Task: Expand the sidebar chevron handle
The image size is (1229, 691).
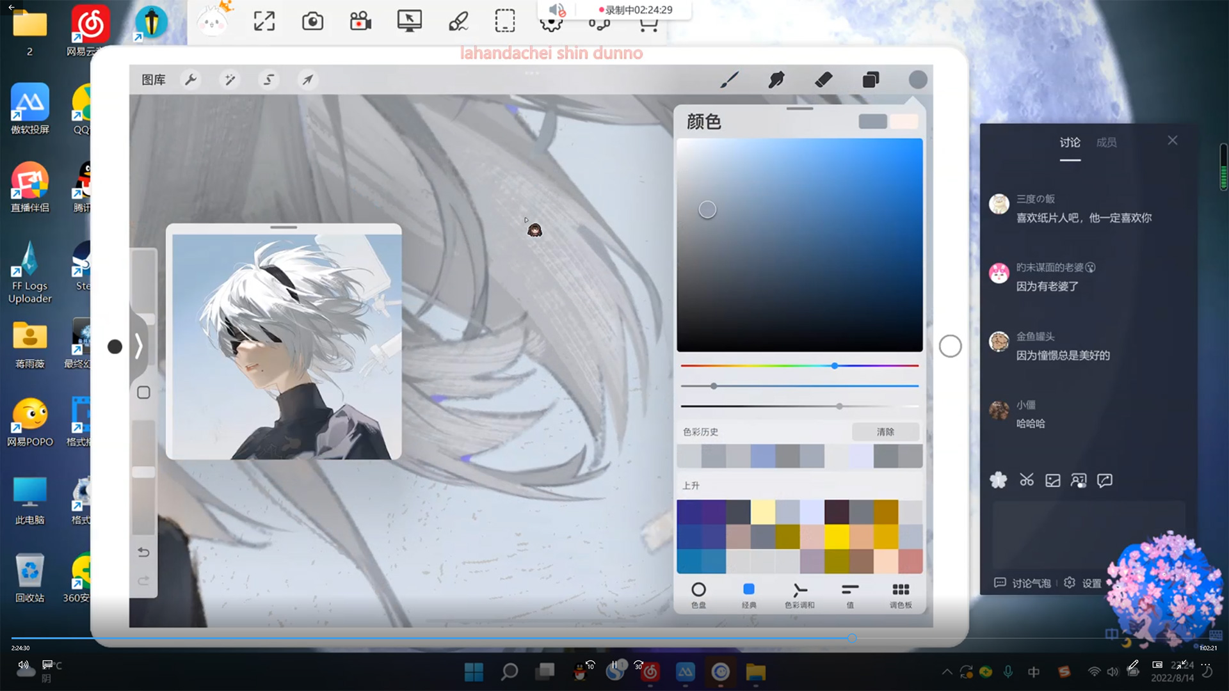Action: [138, 346]
